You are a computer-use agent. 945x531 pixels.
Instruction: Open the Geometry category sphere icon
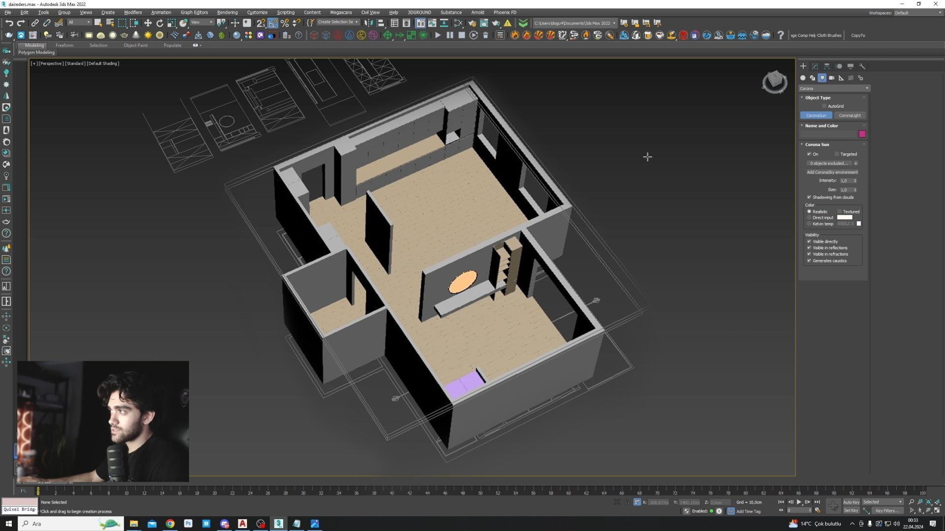coord(803,78)
